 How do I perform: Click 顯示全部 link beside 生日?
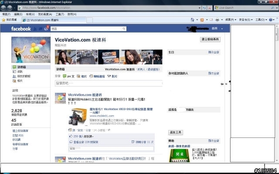pos(214,52)
